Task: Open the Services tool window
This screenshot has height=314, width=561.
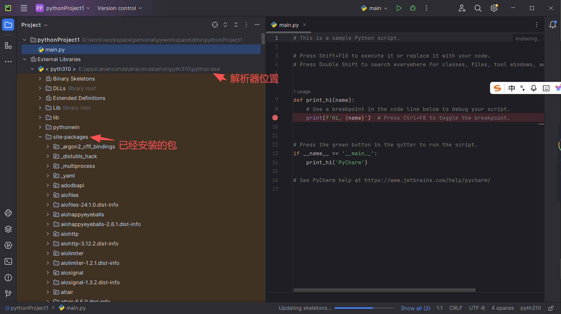Action: tap(8, 245)
